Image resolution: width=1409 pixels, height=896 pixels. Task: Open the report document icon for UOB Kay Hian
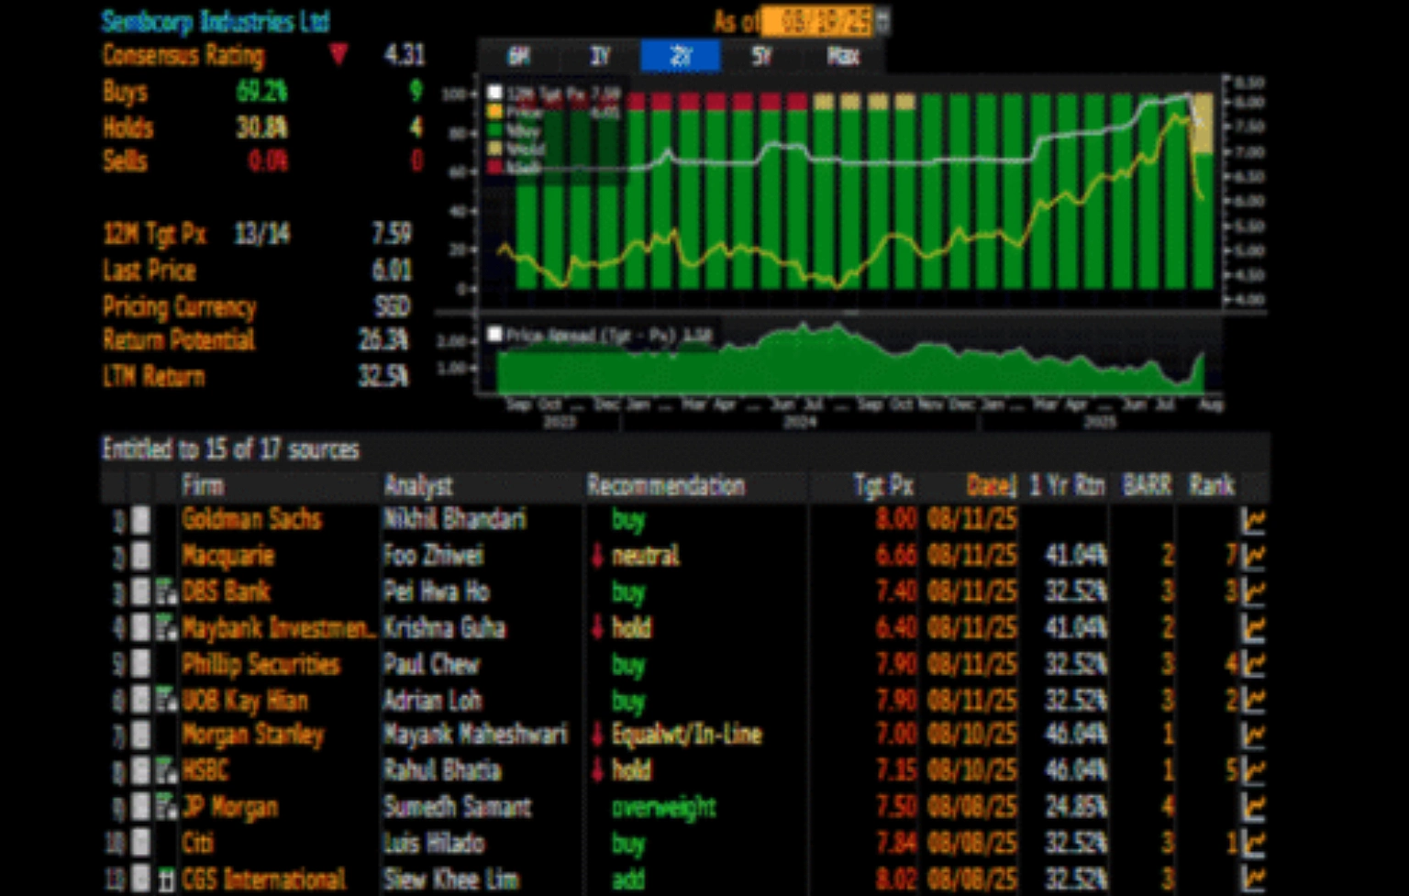(x=166, y=701)
